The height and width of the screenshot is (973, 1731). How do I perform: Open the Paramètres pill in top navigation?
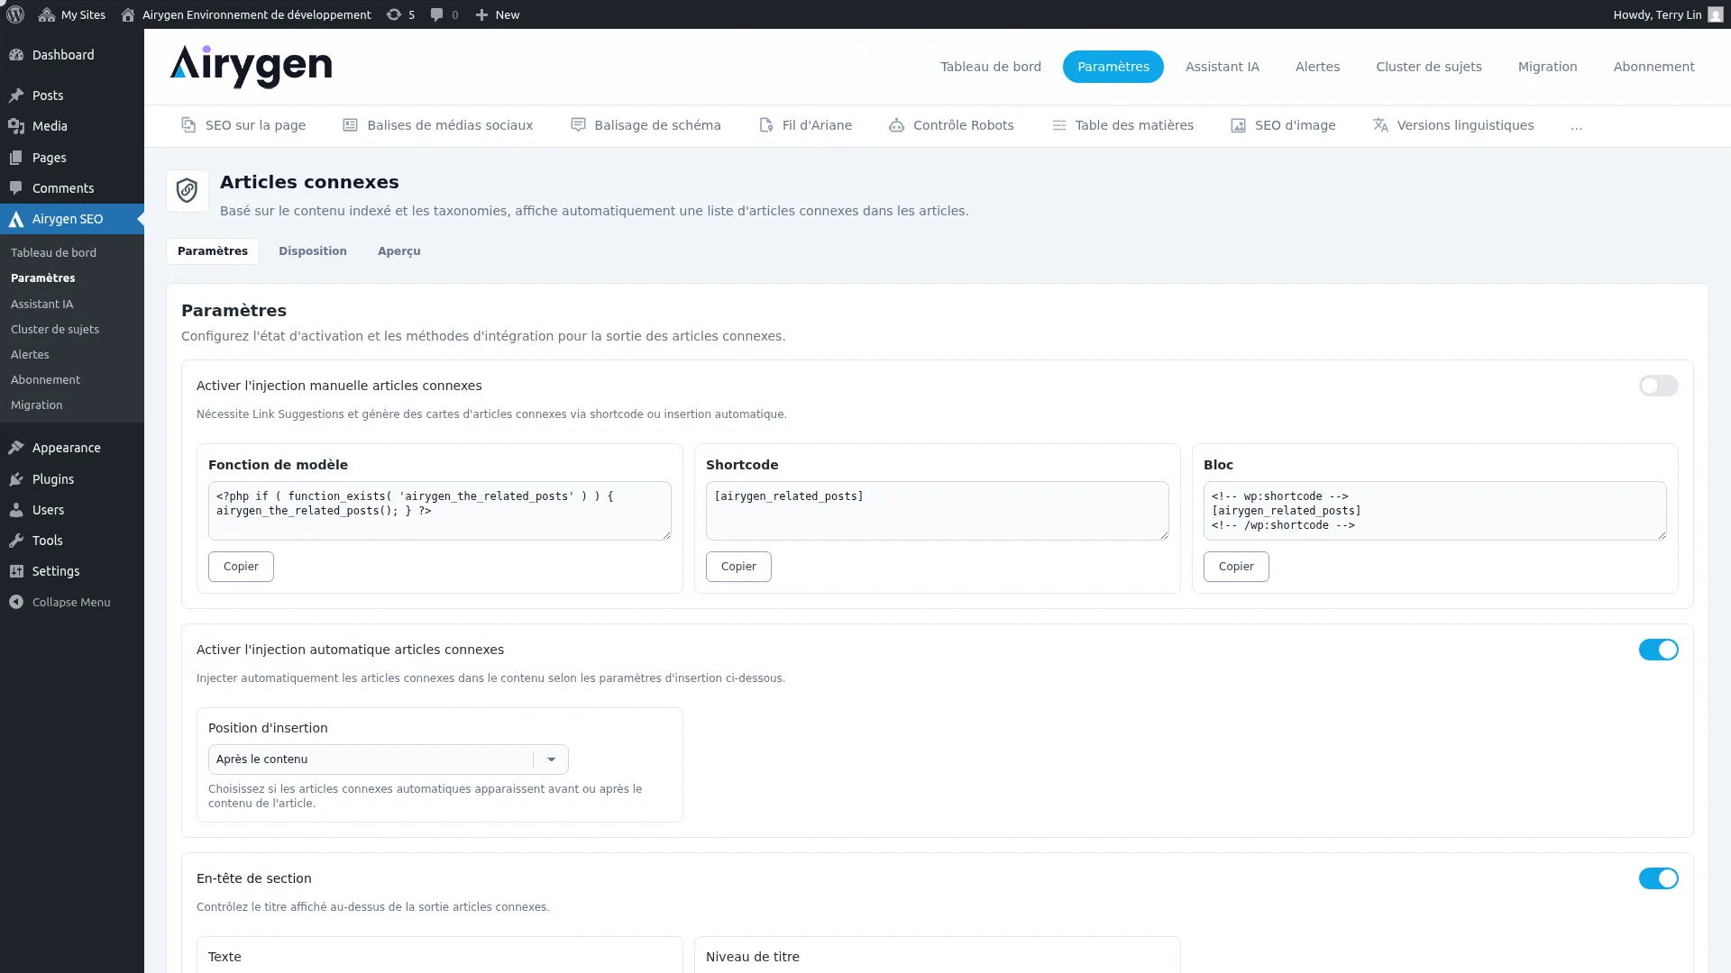[1113, 67]
